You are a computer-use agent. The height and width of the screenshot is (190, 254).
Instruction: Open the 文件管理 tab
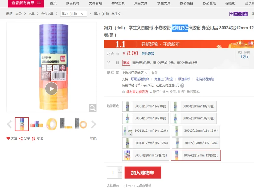point(96,3)
